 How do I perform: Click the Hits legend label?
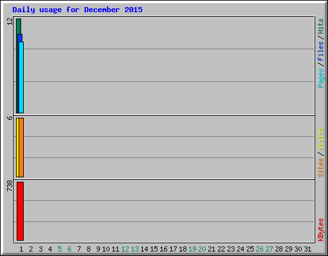pyautogui.click(x=320, y=26)
